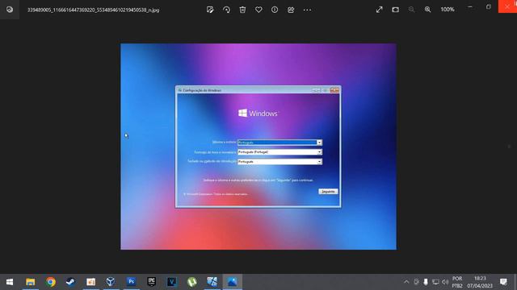Open the notification center icon
This screenshot has width=517, height=290.
coord(503,282)
